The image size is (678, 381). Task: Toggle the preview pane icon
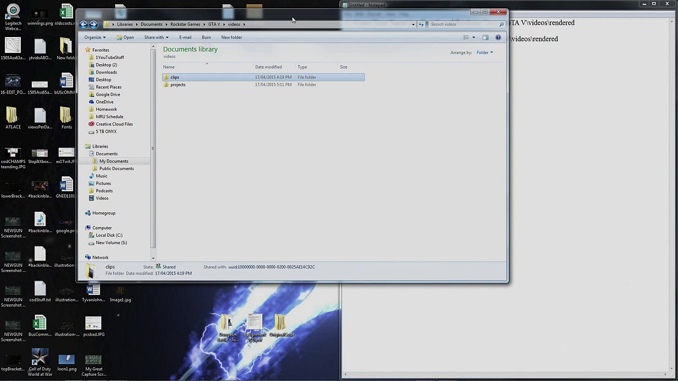click(x=485, y=38)
